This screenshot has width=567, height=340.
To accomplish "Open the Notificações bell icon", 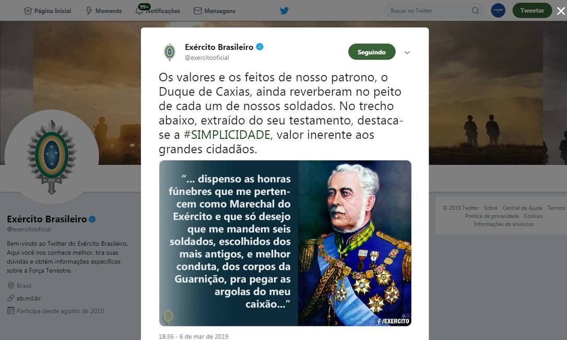I will click(139, 11).
